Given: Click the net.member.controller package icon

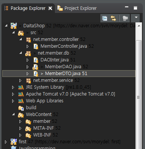Looking at the screenshot, I should (29, 40).
